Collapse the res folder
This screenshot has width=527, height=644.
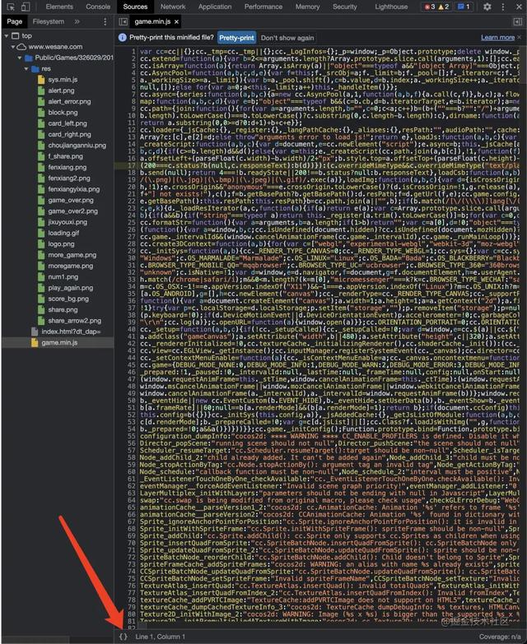pyautogui.click(x=26, y=68)
